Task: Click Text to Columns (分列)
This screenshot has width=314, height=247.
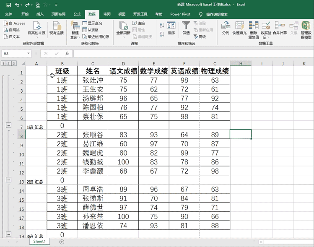Action: pos(226,28)
